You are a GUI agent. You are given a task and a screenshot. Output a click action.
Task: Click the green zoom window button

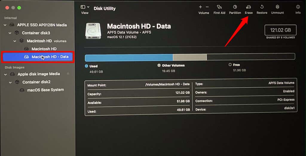click(19, 8)
